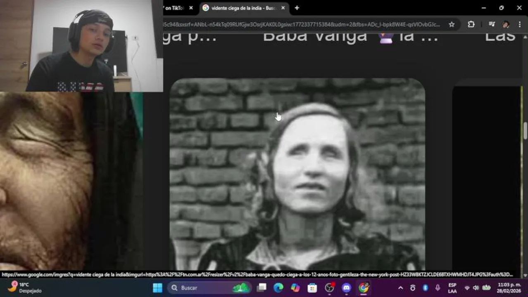Viewport: 528px width, 297px height.
Task: Open the Windows Start menu
Action: point(157,288)
